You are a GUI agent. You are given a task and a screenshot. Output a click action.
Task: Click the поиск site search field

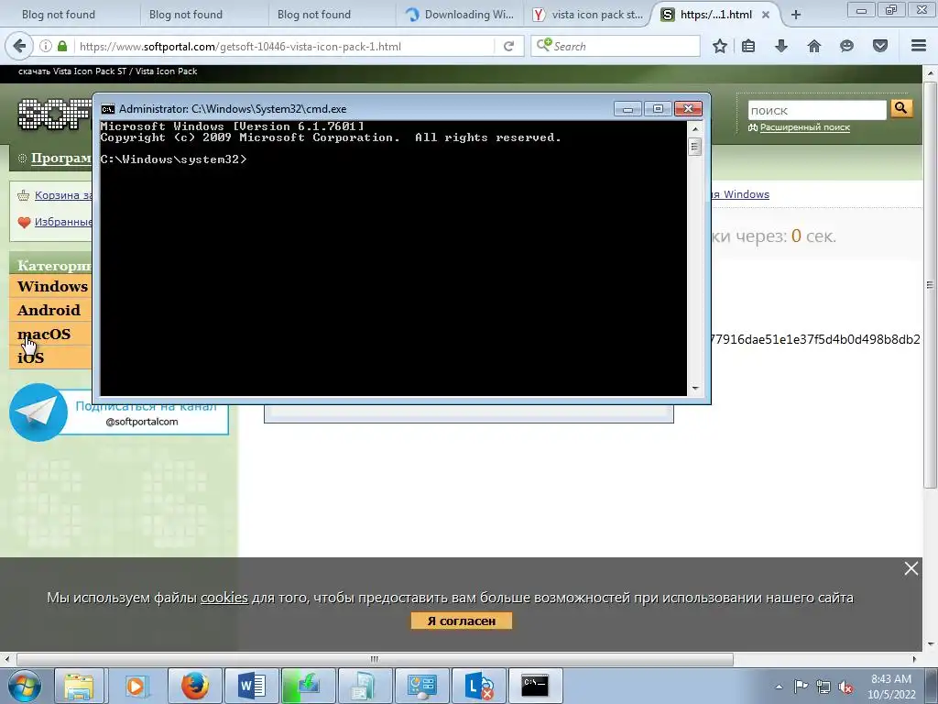click(816, 110)
